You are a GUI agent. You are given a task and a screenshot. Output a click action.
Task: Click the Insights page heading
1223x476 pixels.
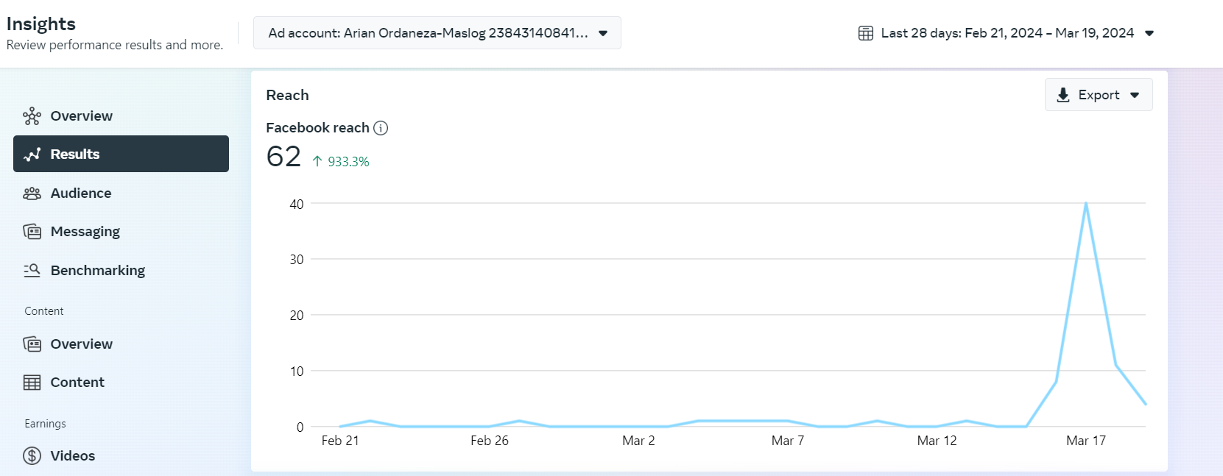coord(41,24)
